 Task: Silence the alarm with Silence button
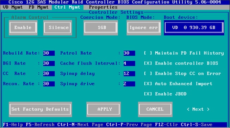(57, 28)
